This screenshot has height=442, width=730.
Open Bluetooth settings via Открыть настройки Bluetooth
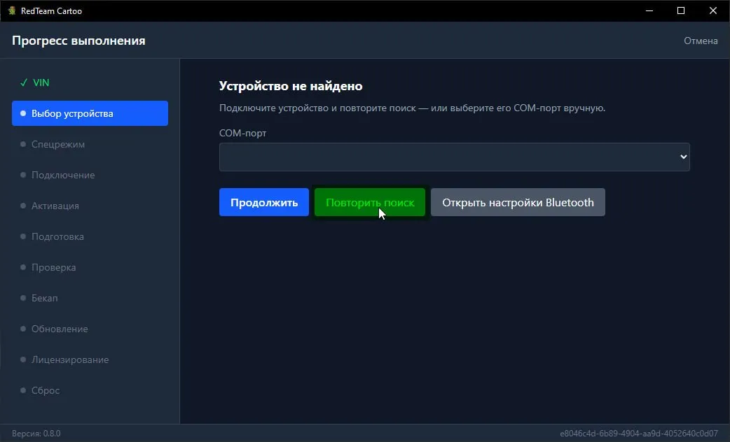pyautogui.click(x=518, y=202)
